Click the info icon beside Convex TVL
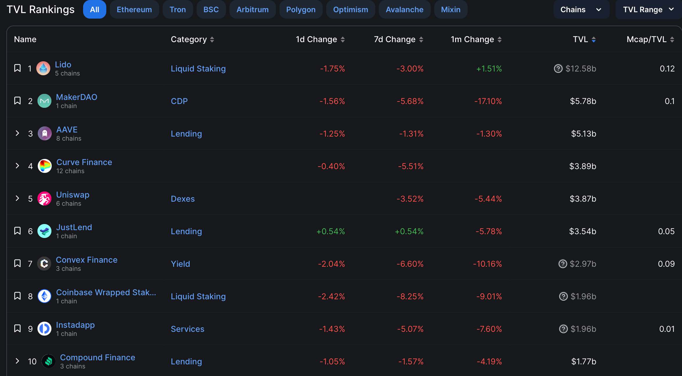Viewport: 682px width, 376px height. 563,264
